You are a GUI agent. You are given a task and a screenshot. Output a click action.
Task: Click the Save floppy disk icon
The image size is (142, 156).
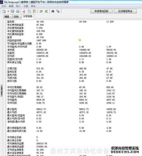(12, 11)
